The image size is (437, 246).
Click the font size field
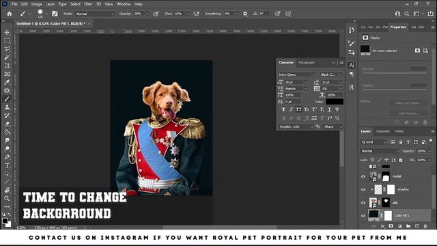pos(294,82)
